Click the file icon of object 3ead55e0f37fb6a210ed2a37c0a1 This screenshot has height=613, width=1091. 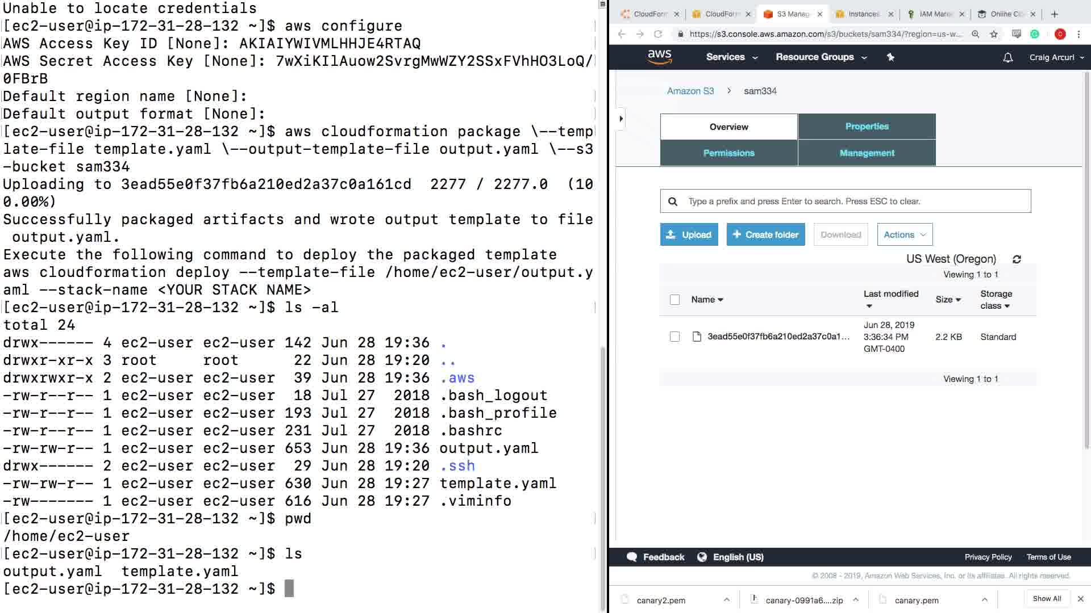click(x=697, y=337)
